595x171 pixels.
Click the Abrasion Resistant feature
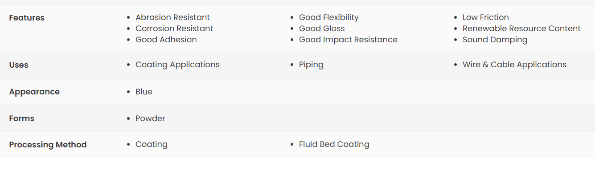tap(172, 17)
